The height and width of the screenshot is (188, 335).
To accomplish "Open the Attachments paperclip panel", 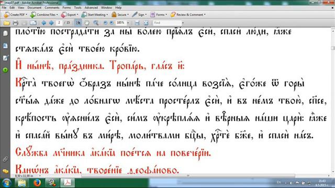I will [x=5, y=159].
